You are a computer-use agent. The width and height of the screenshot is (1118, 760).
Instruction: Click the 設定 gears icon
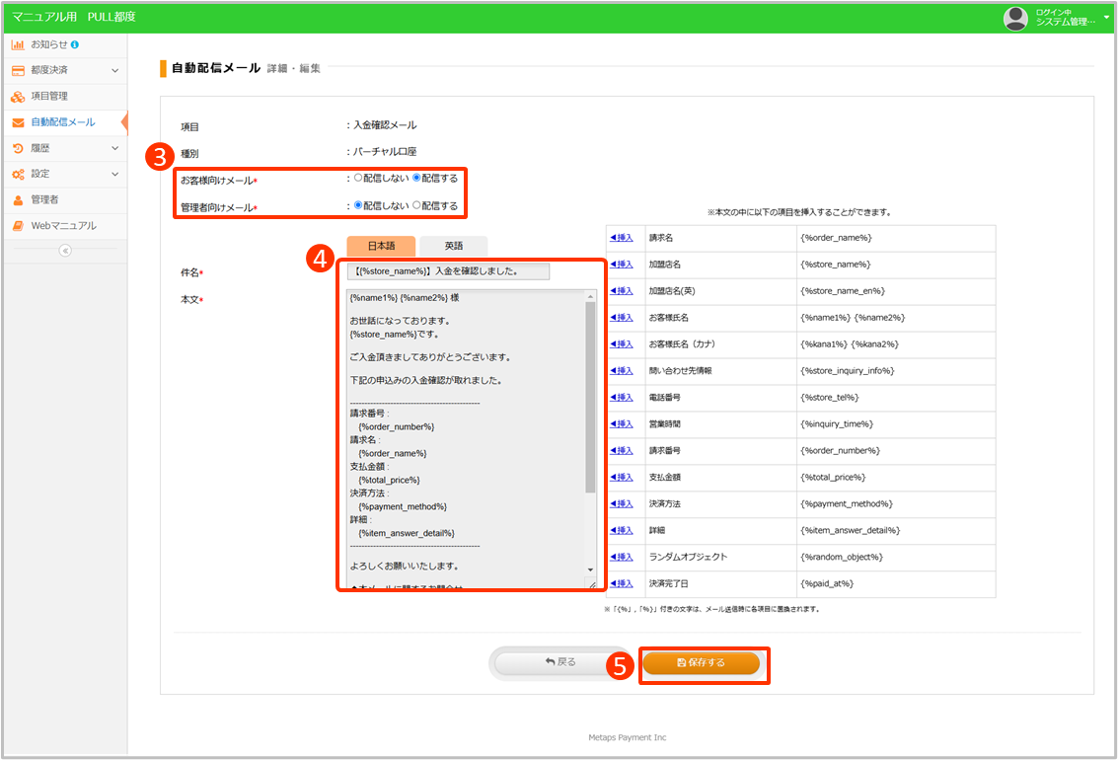[x=18, y=174]
